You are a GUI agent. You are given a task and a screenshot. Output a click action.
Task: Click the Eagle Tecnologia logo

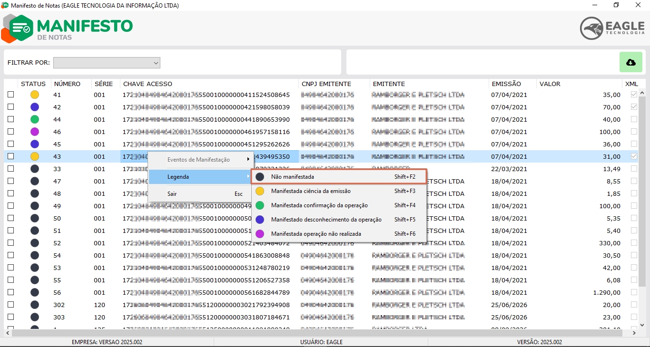[612, 29]
